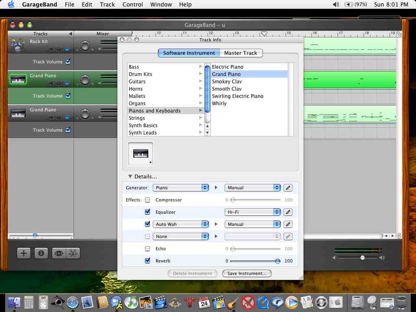Select the Drum Kits category
This screenshot has width=416, height=312.
pos(166,74)
